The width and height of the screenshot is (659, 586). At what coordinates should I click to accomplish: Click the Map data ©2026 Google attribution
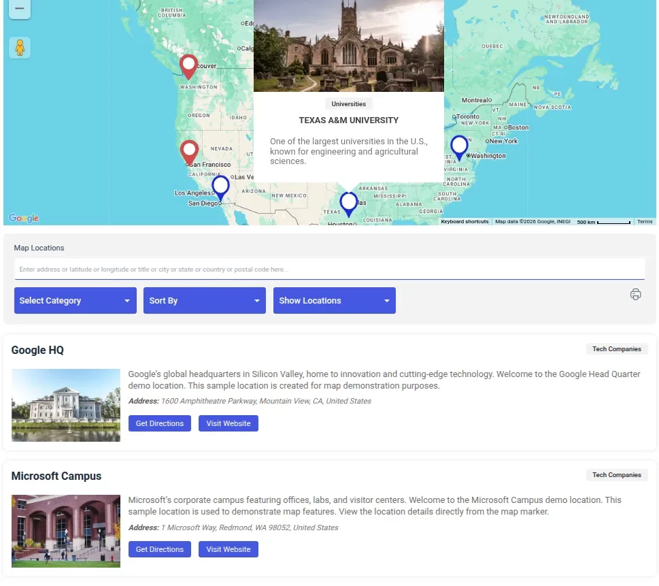[533, 222]
